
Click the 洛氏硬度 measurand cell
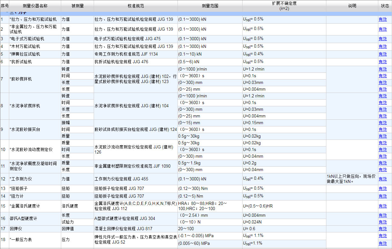[x=77, y=206]
